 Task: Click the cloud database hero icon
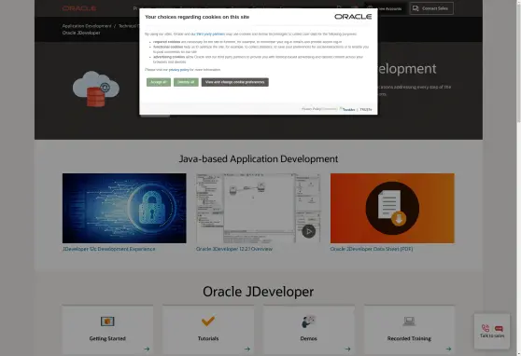(96, 89)
